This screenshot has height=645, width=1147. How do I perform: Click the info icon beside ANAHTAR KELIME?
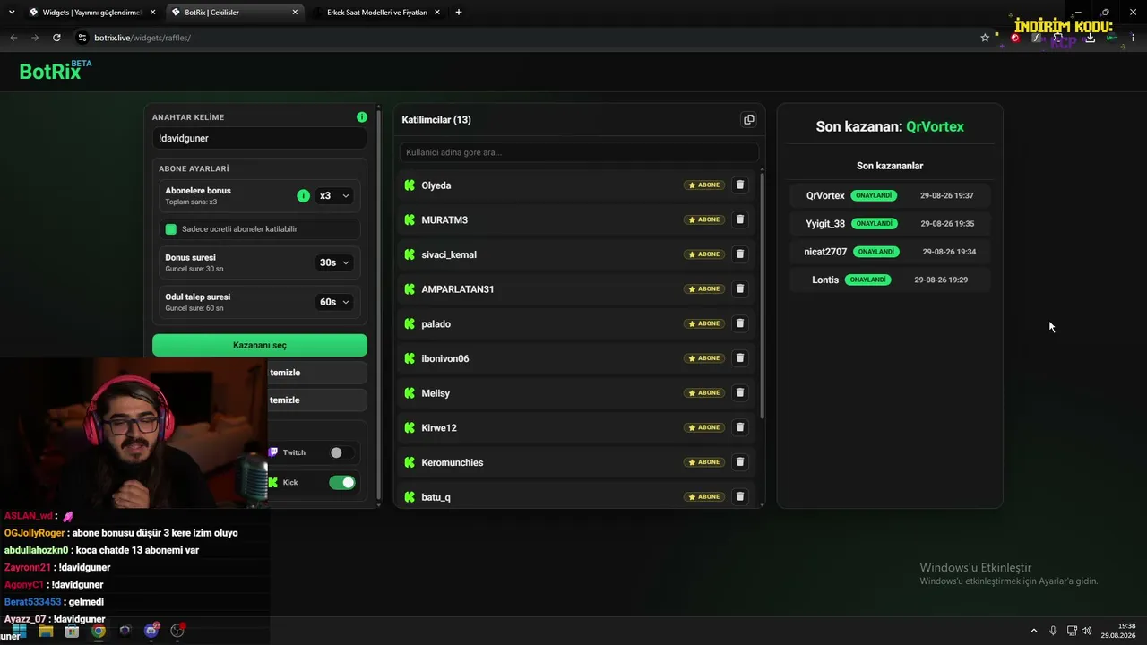point(362,117)
